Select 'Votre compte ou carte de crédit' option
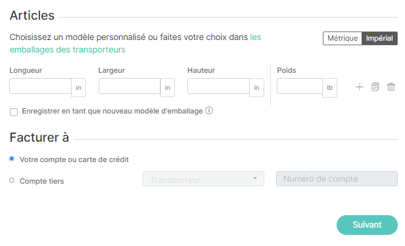 point(12,159)
